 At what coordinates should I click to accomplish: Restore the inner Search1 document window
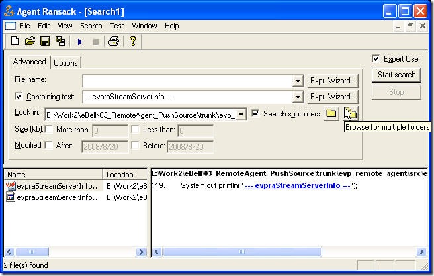click(410, 26)
